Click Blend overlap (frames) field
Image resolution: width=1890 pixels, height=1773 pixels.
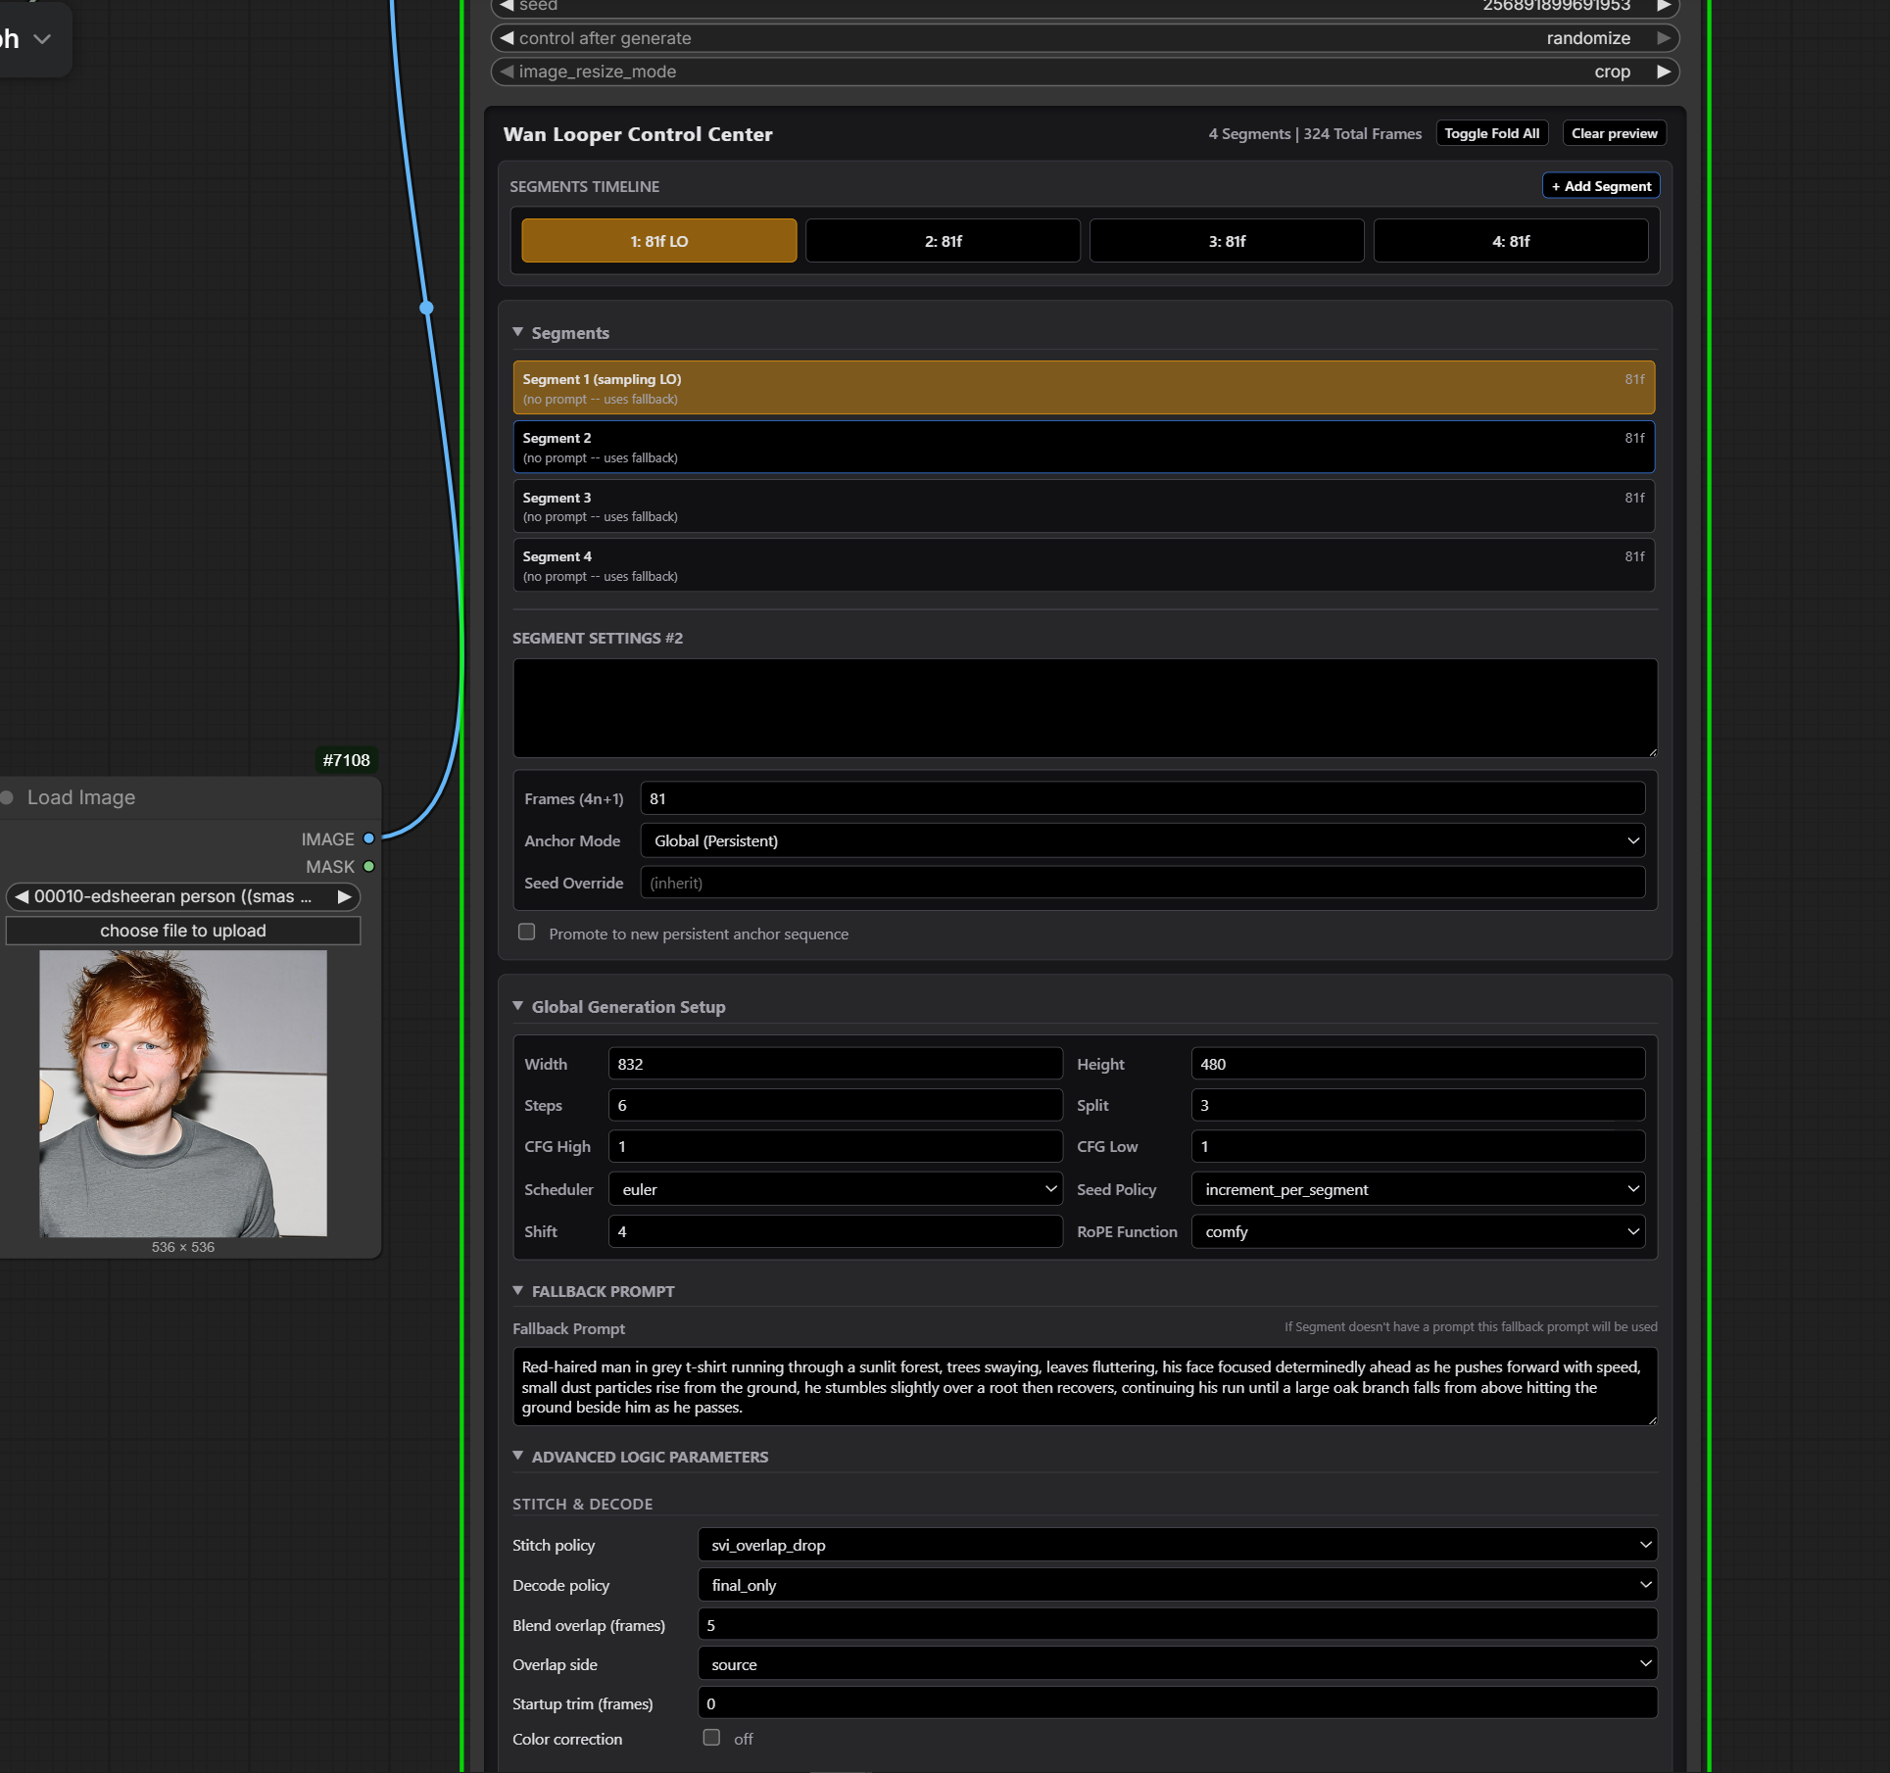click(x=1178, y=1625)
